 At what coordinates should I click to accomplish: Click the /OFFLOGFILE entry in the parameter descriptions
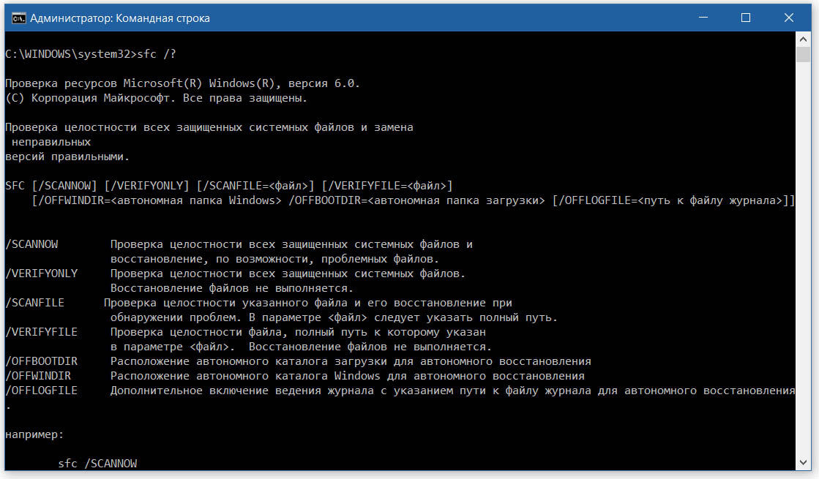click(41, 391)
